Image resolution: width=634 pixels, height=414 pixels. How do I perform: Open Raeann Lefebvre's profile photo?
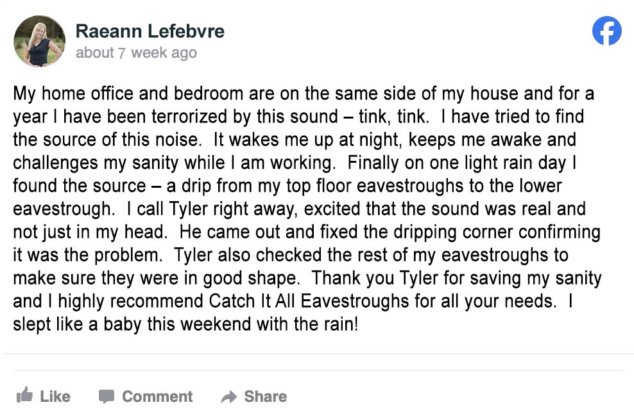coord(40,41)
